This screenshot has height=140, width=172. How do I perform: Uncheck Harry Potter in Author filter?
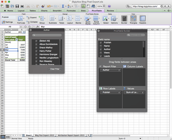pyautogui.click(x=36, y=51)
